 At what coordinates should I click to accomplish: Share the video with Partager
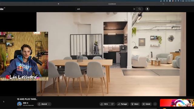coord(122,104)
